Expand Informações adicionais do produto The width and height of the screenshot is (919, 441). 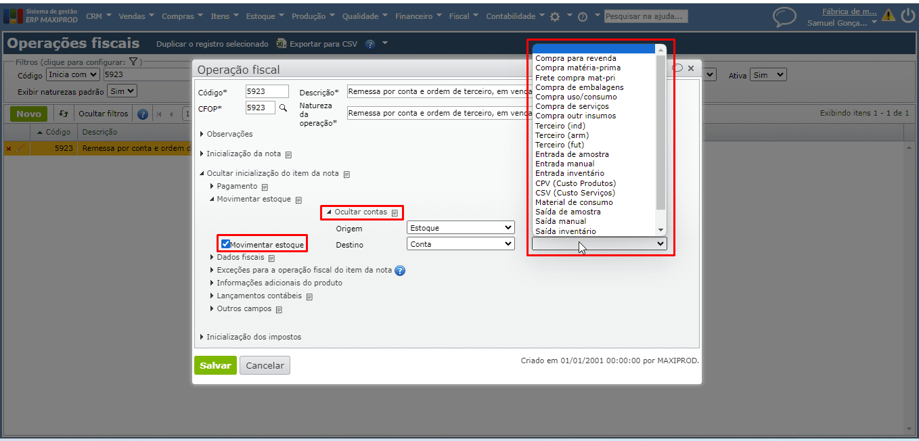point(276,283)
